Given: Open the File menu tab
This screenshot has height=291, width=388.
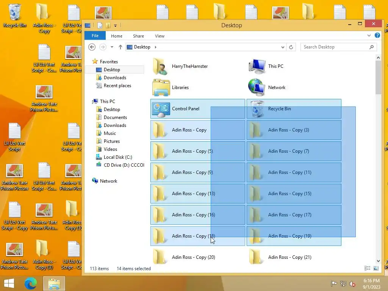Looking at the screenshot, I should coord(95,36).
